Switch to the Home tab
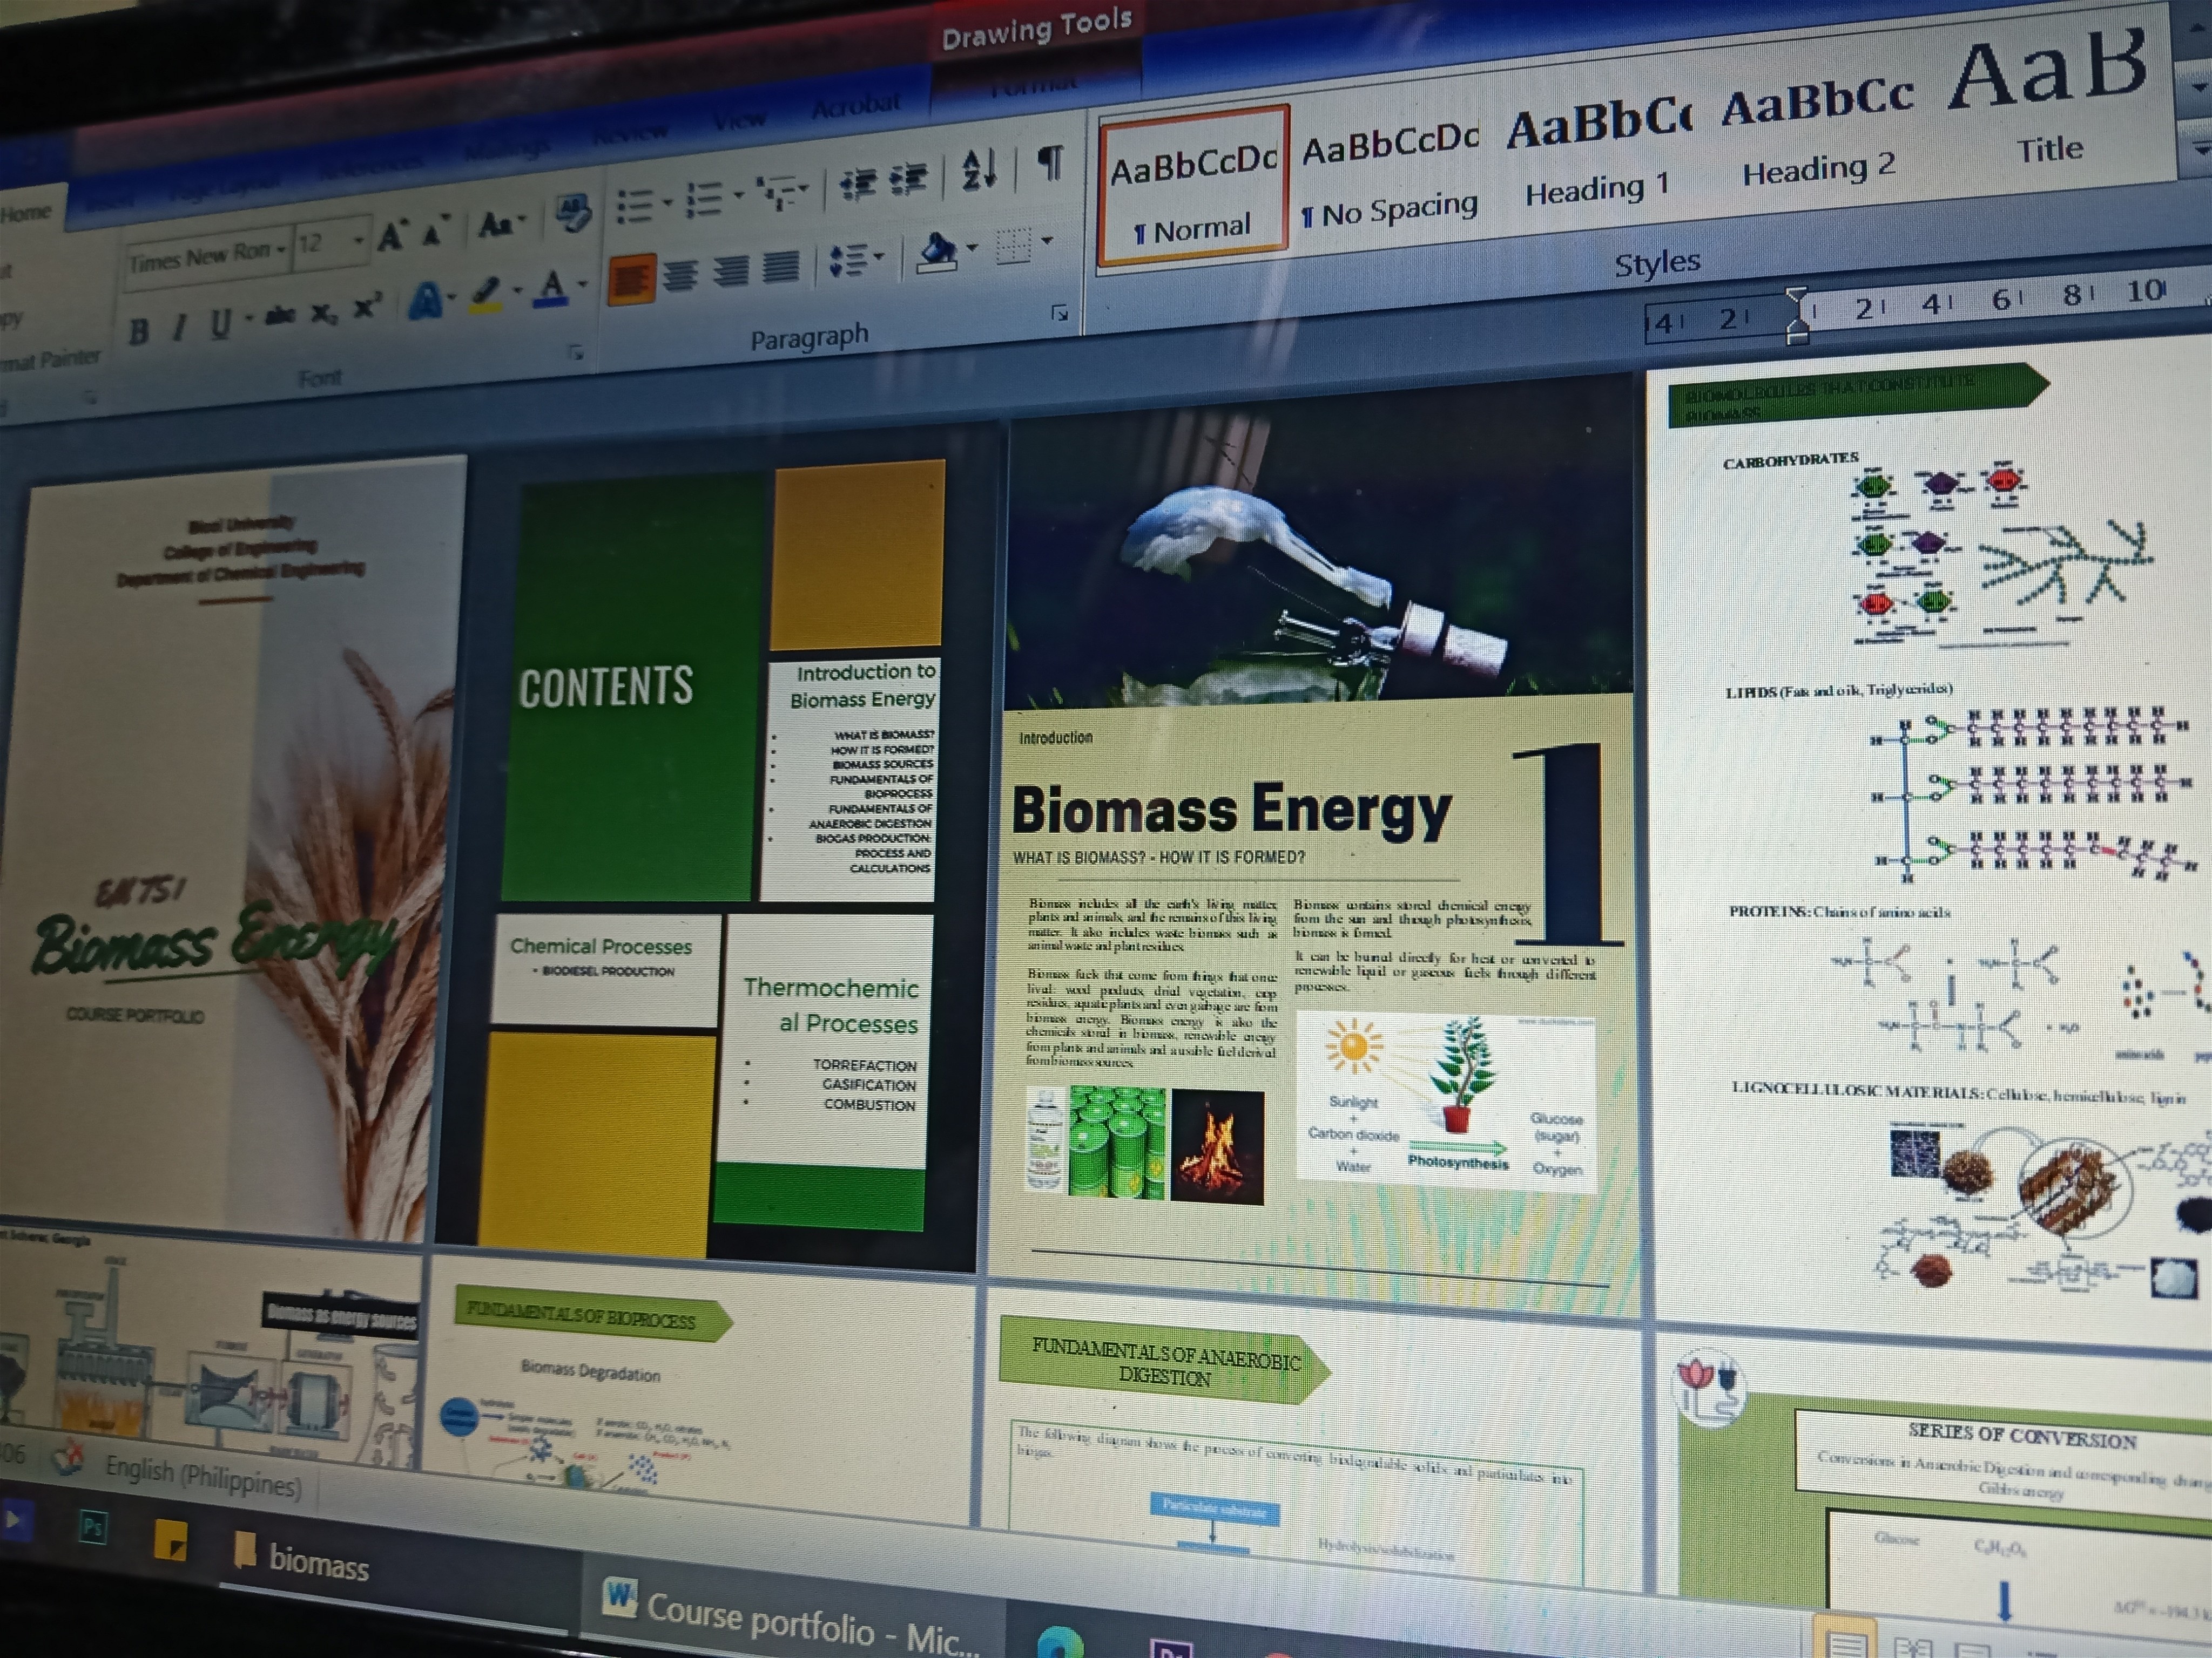The image size is (2212, 1658). tap(26, 213)
